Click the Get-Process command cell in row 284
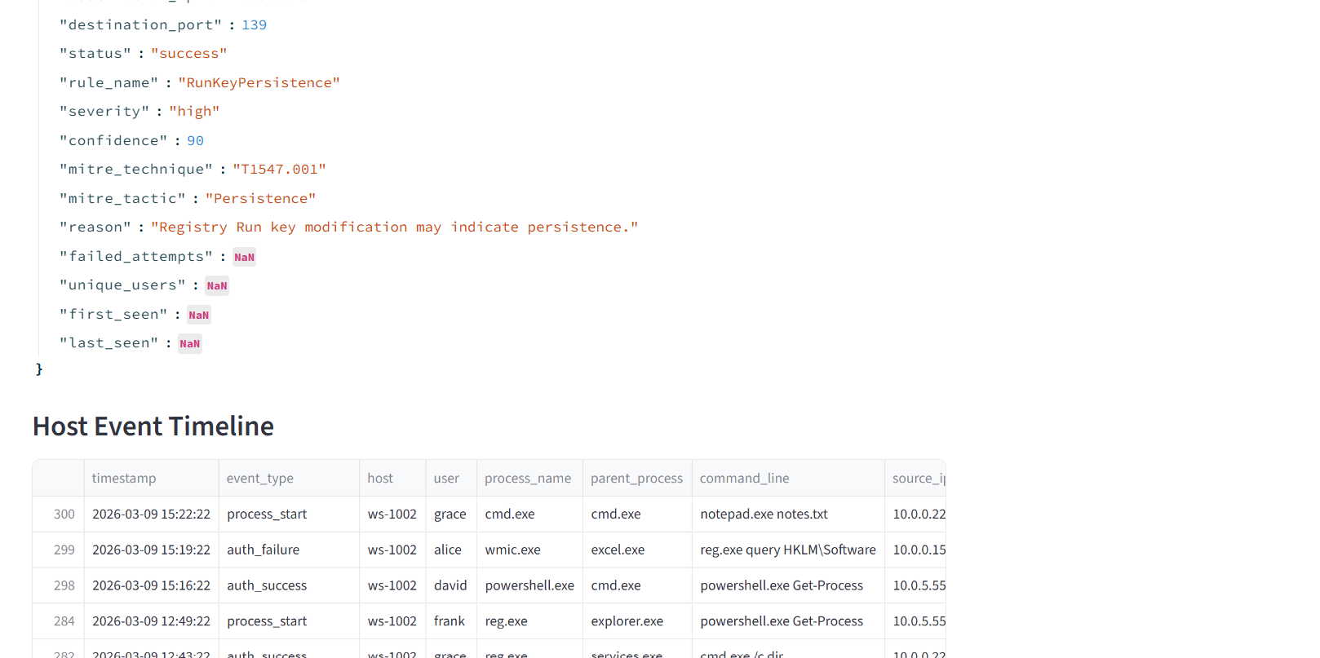 coord(788,621)
